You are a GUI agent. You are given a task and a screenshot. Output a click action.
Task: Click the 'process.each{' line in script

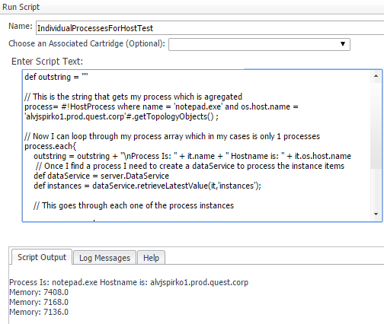(50, 146)
